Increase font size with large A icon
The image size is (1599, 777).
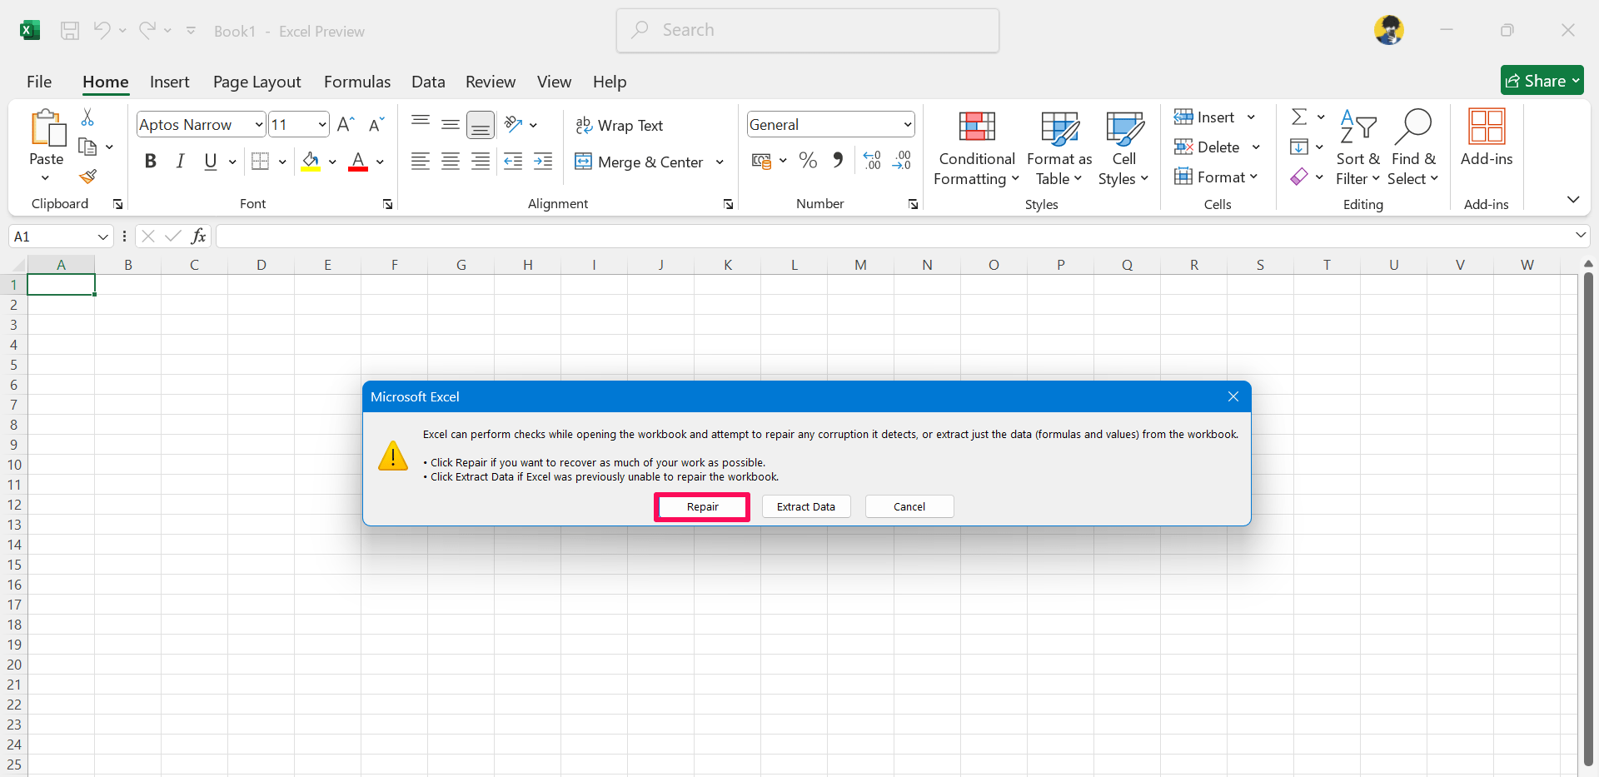346,125
